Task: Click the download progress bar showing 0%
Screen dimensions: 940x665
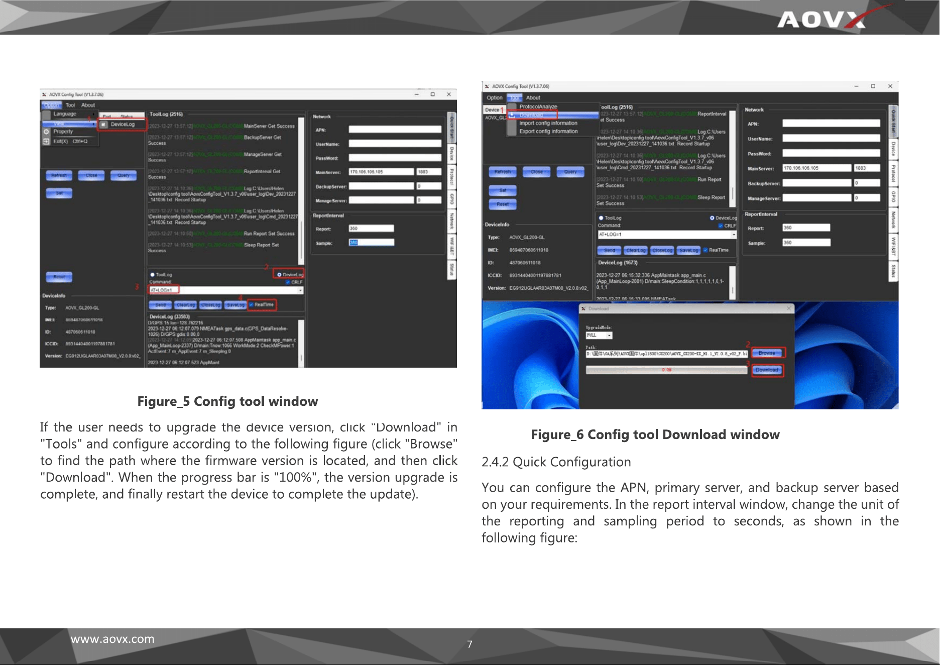Action: 666,370
